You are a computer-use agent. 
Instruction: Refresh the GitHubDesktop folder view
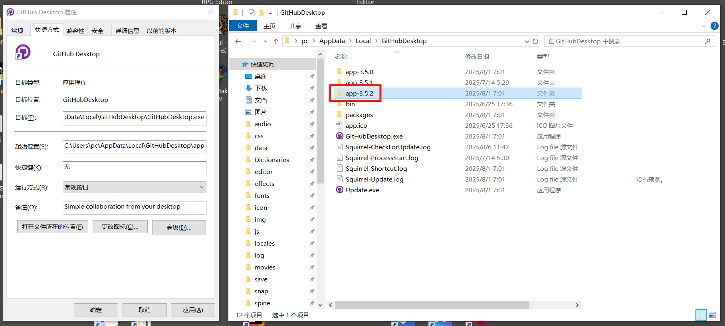pyautogui.click(x=535, y=41)
